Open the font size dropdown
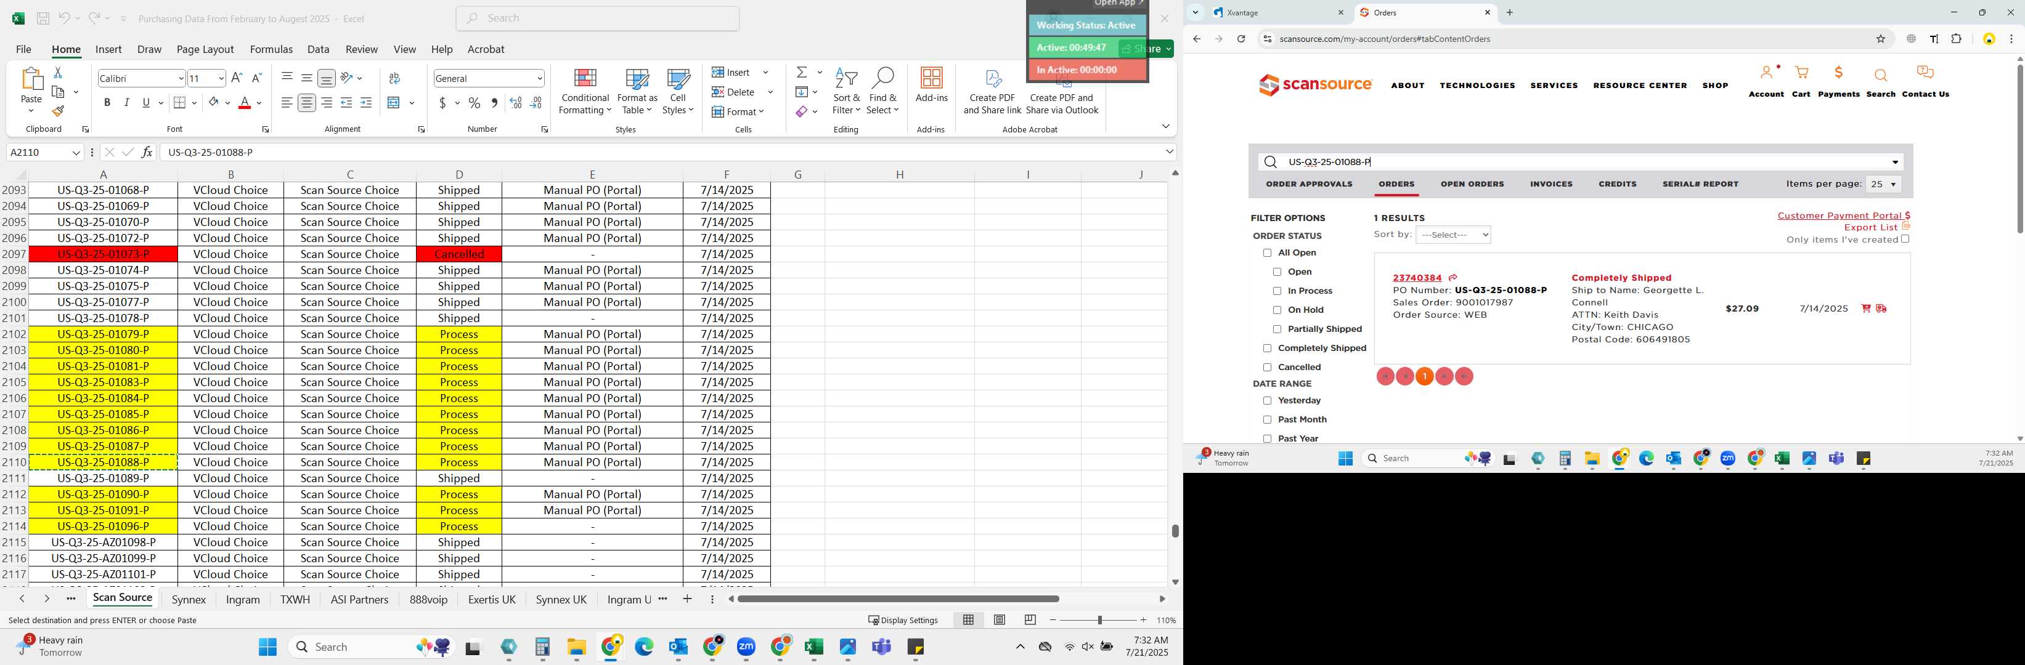The image size is (2025, 665). [221, 78]
